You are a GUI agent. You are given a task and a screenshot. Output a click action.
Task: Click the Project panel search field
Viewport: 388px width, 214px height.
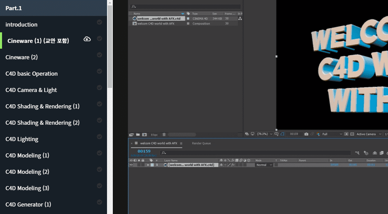185,7
